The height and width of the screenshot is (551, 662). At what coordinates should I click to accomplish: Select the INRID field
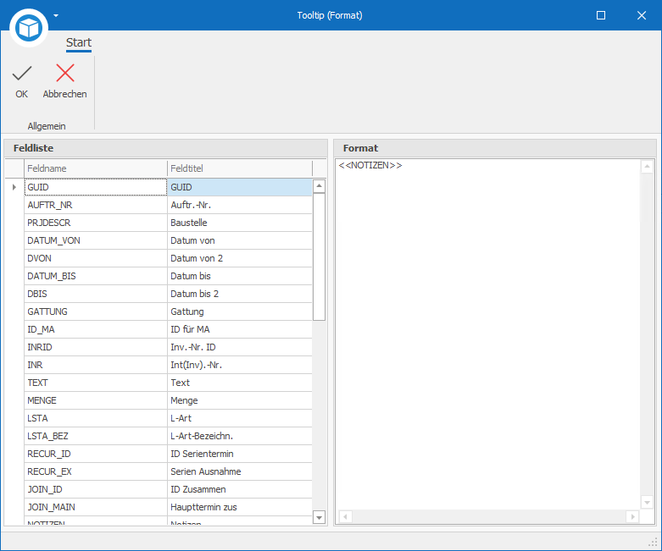click(96, 347)
